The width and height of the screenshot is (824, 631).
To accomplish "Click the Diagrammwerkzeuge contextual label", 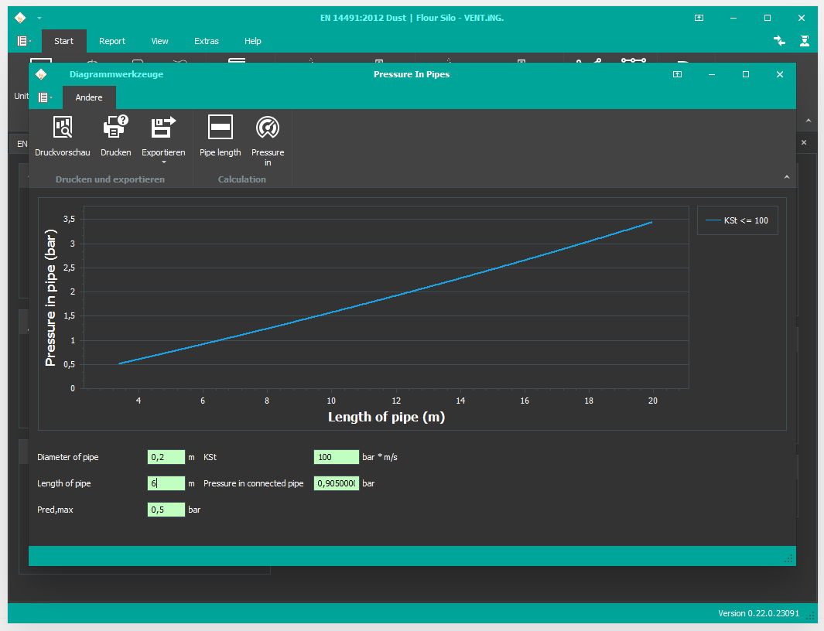I will [116, 74].
